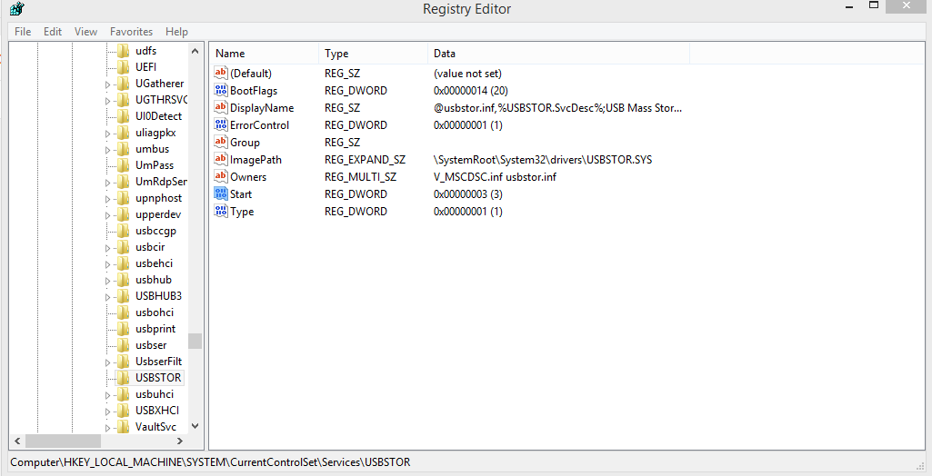
Task: Click the tree scroll left arrow
Action: tap(17, 441)
